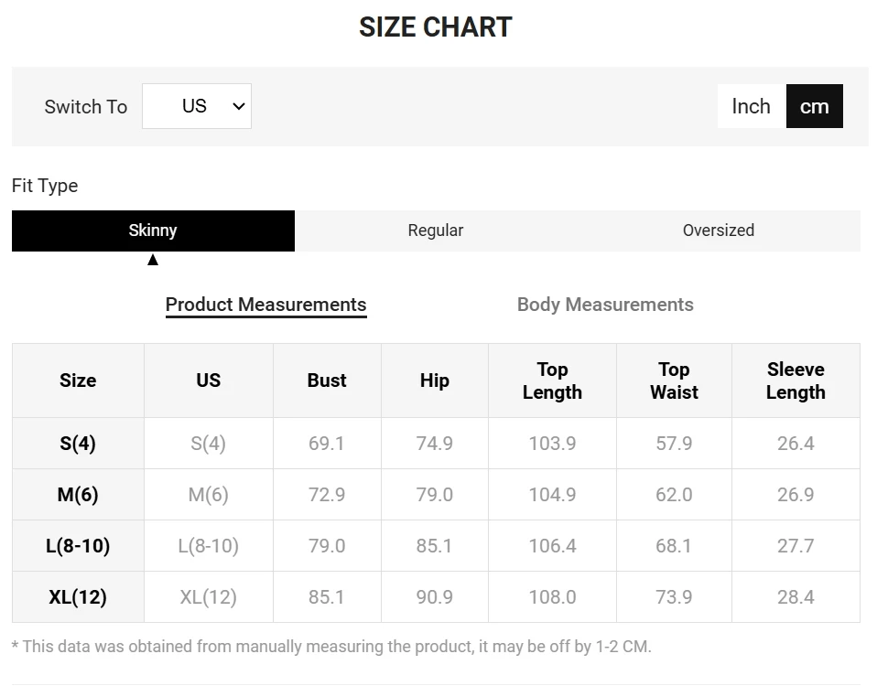Click the Bust column header

point(327,381)
